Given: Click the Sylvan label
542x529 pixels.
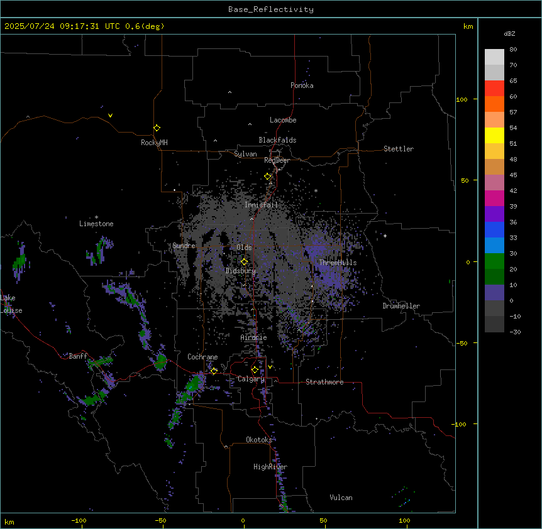Looking at the screenshot, I should [x=245, y=154].
